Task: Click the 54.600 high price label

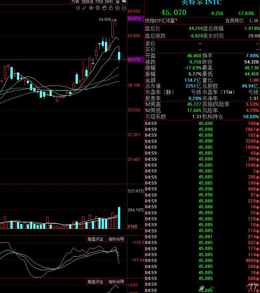Action: [105, 20]
